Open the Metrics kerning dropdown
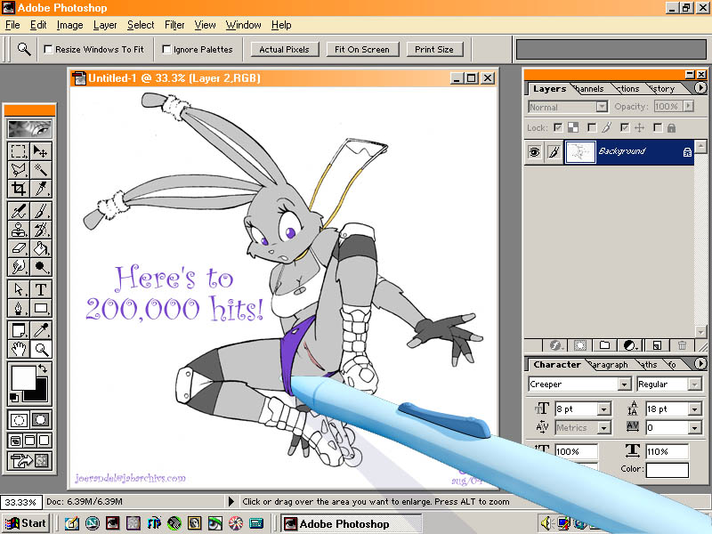The image size is (712, 534). point(604,428)
